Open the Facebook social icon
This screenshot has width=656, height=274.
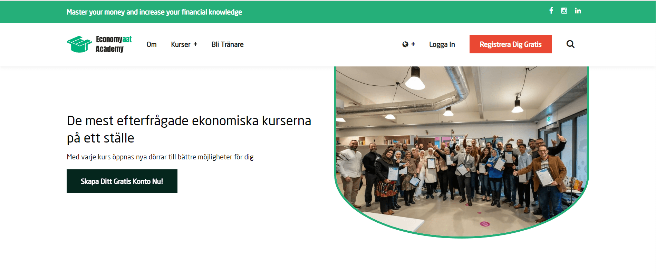[551, 11]
